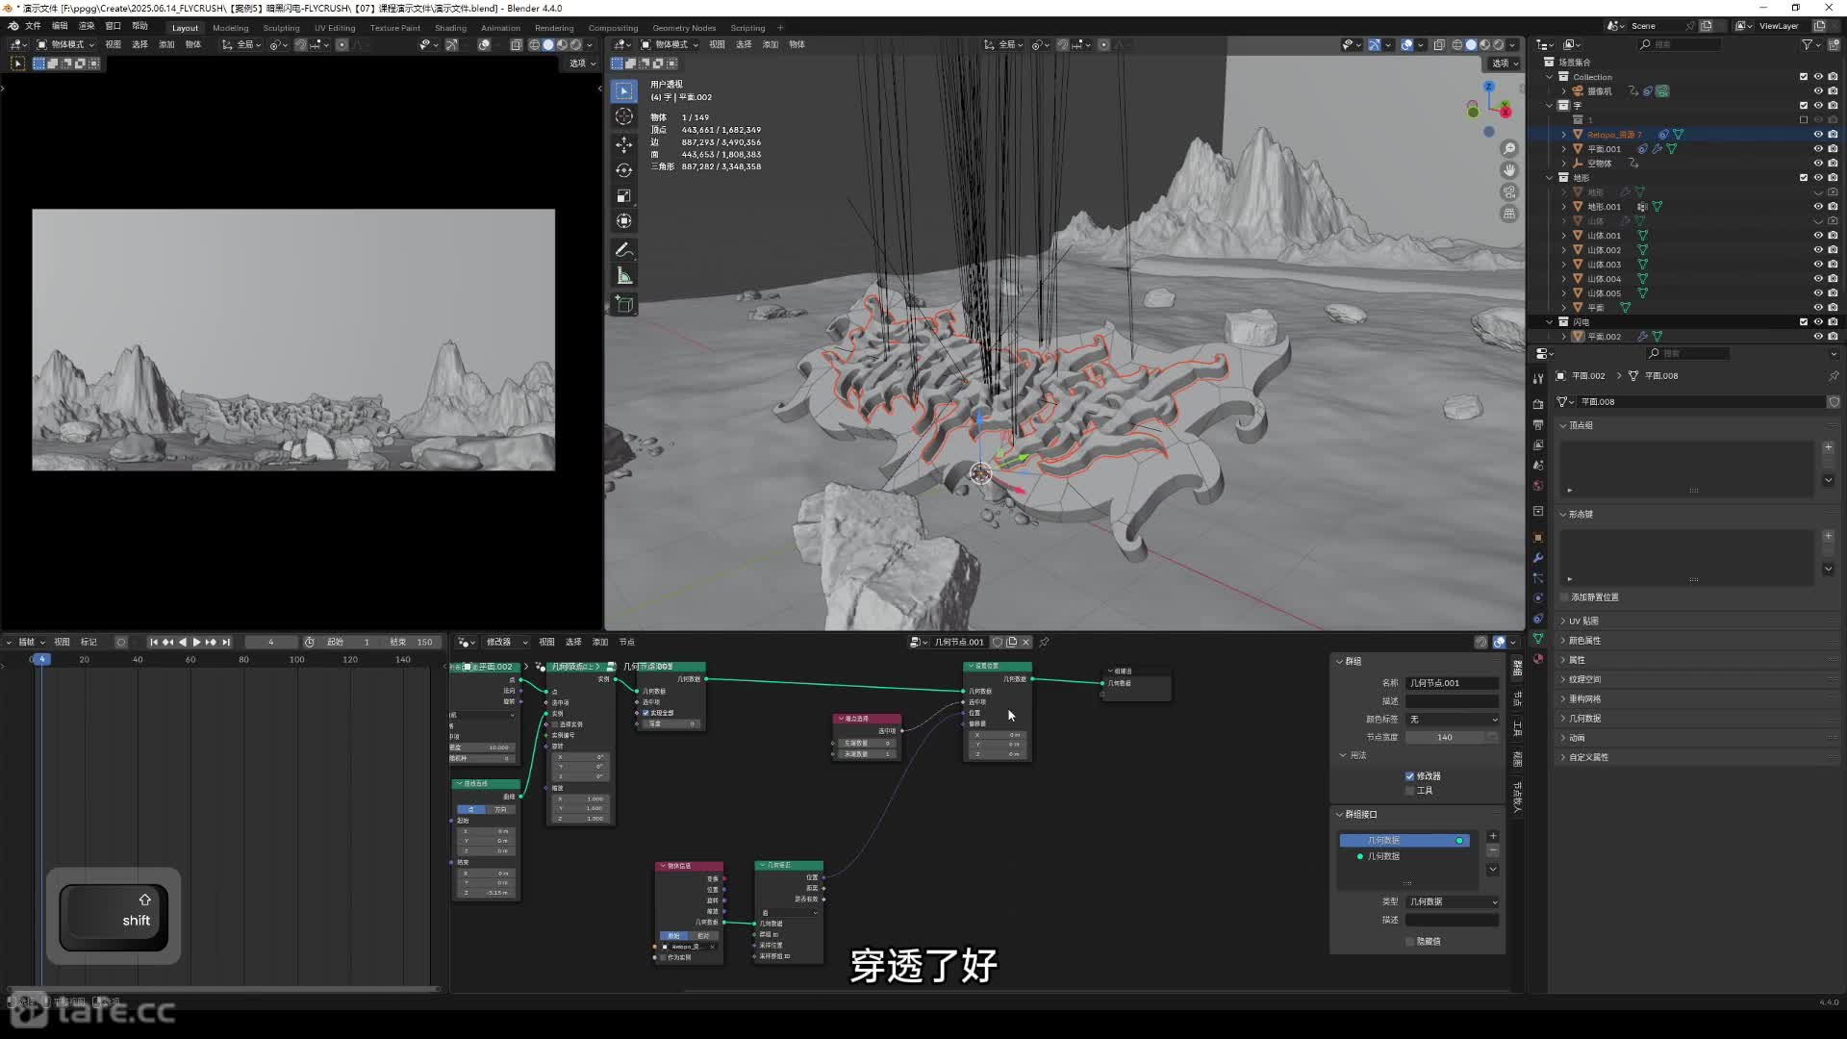Screen dimensions: 1847x1039
Task: Open the Modifiers wrench properties tab
Action: 1538,558
